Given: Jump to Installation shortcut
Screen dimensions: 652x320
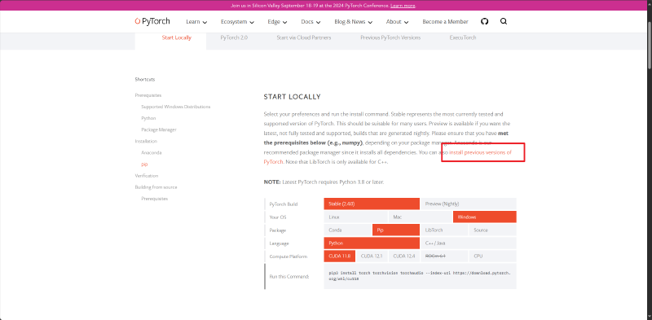Looking at the screenshot, I should 146,142.
